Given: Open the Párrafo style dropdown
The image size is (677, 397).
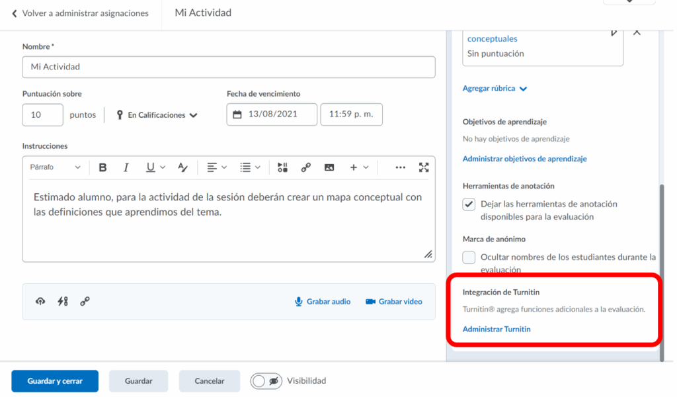Looking at the screenshot, I should pyautogui.click(x=55, y=167).
